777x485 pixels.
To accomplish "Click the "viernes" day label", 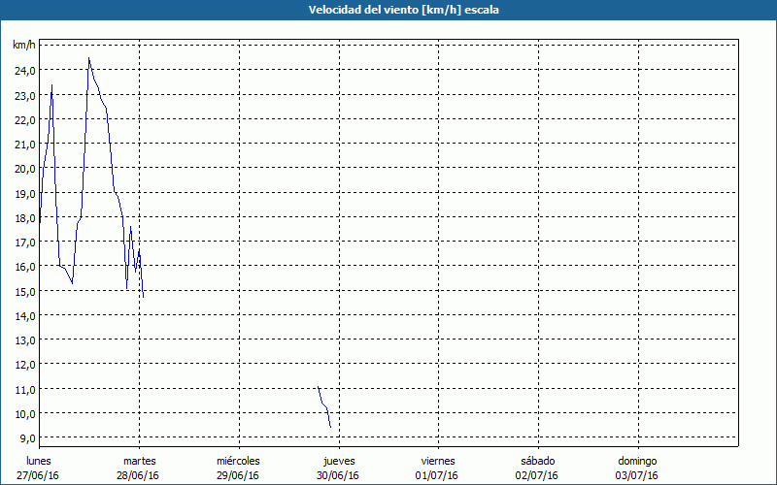I will 437,461.
